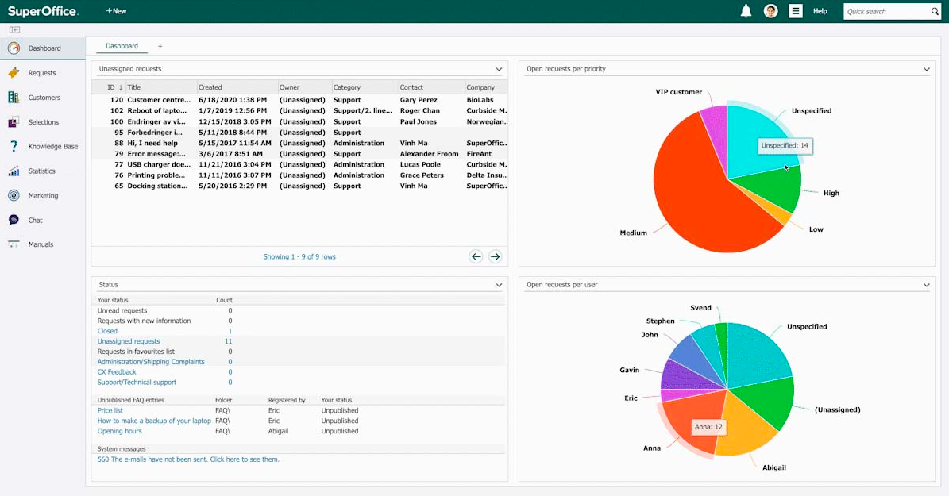The height and width of the screenshot is (496, 949).
Task: Click the Selections icon in sidebar
Action: [x=14, y=122]
